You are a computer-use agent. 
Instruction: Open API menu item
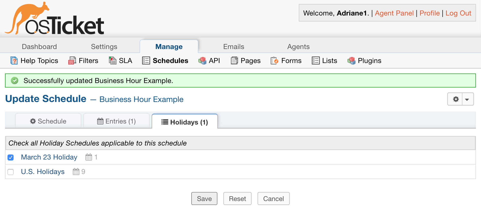209,60
